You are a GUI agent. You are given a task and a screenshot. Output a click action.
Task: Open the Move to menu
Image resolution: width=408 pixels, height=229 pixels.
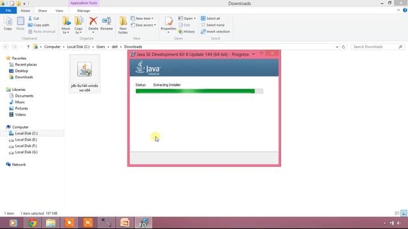[66, 25]
